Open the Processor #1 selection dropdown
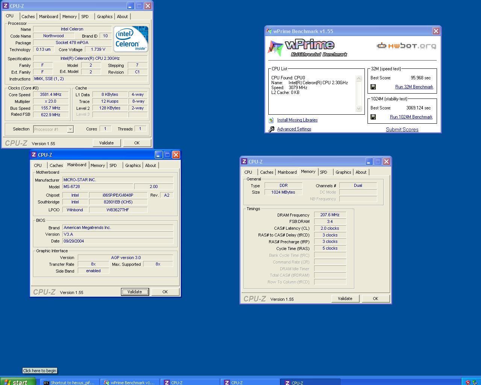Image resolution: width=481 pixels, height=385 pixels. tap(70, 129)
